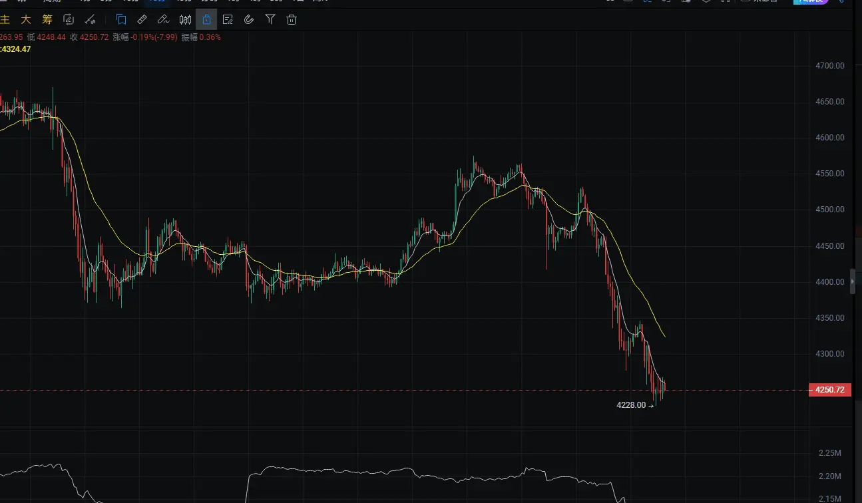862x503 pixels.
Task: Toggle the highlighted lock drawings icon
Action: pos(206,19)
